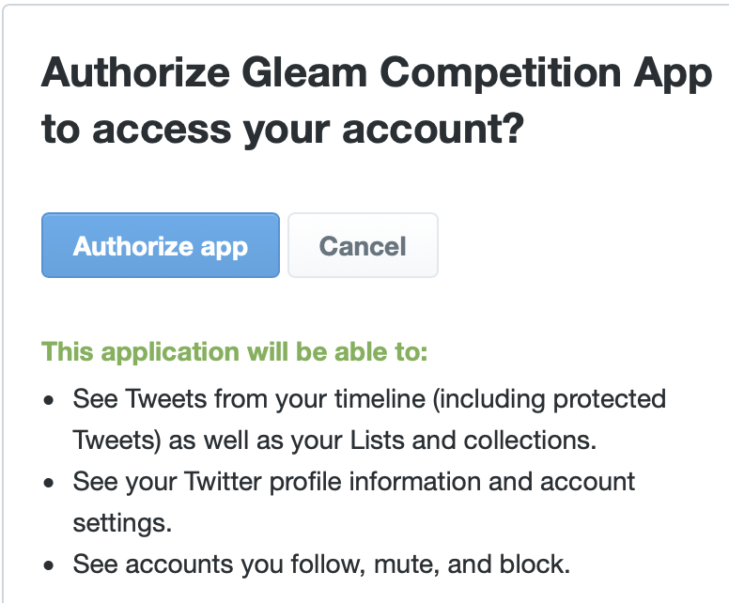The width and height of the screenshot is (729, 603).
Task: Click the word 'block' in the last bullet
Action: 539,564
